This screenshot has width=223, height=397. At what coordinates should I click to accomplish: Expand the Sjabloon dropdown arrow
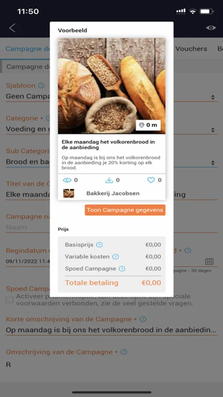pos(213,97)
